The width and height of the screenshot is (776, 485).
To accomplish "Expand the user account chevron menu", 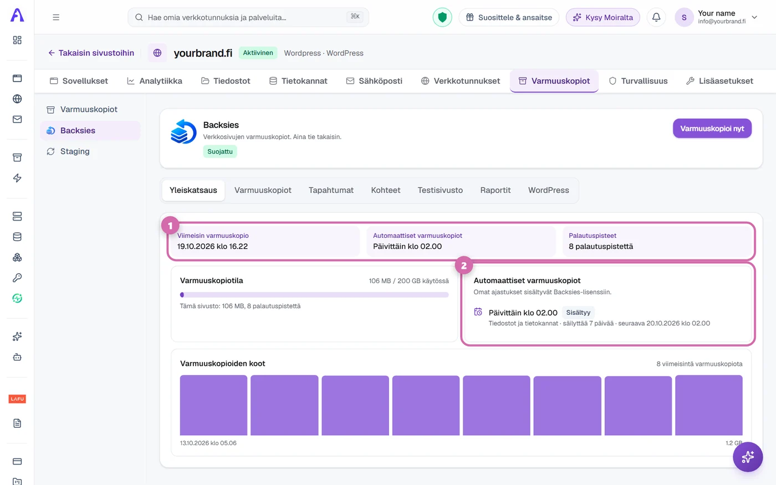I will 754,17.
